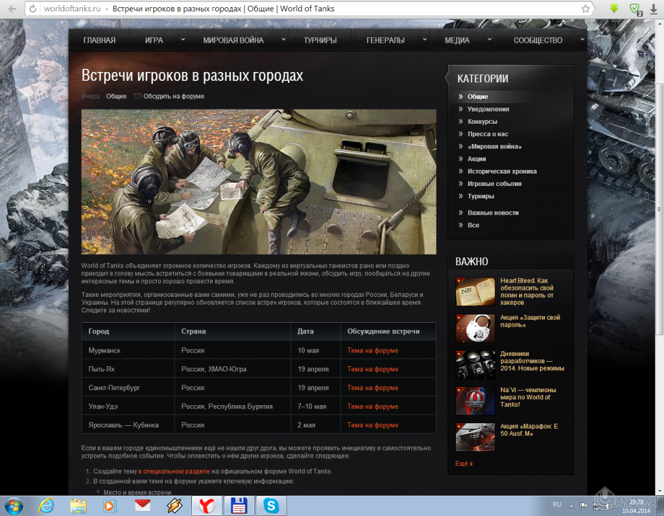Open the red mail envelope taskbar icon
The height and width of the screenshot is (516, 664).
[142, 505]
